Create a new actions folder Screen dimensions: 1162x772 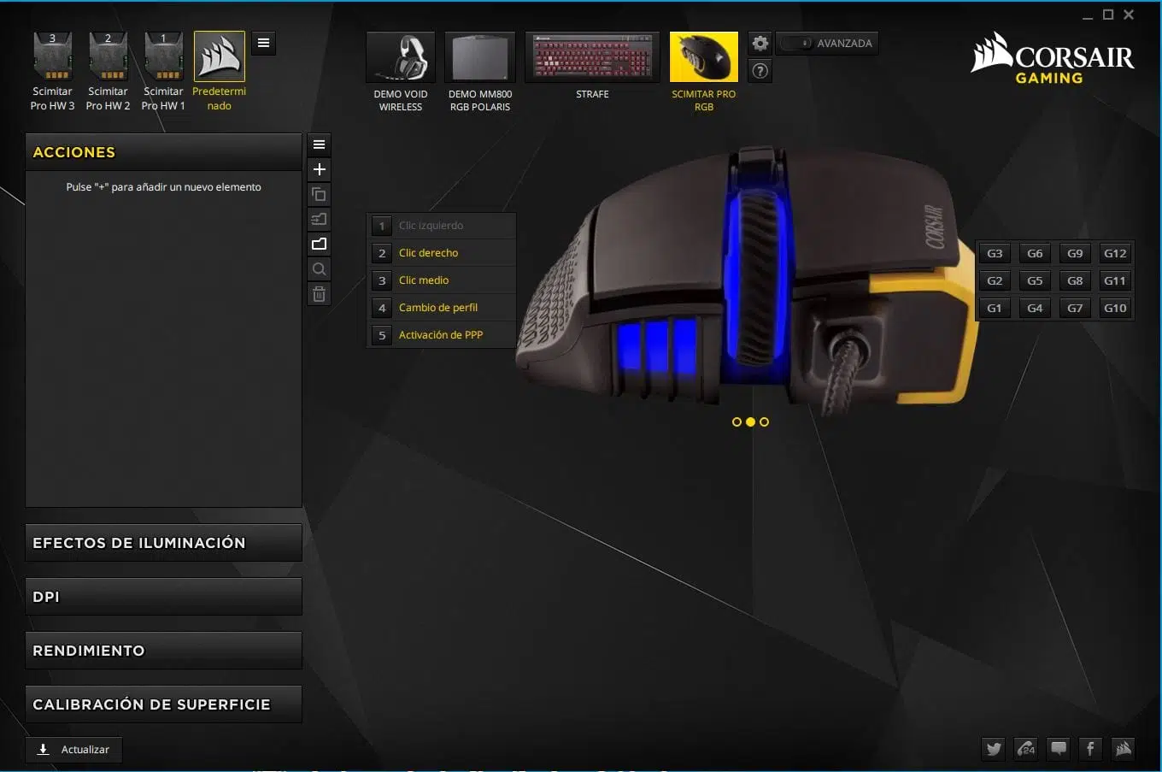point(319,244)
